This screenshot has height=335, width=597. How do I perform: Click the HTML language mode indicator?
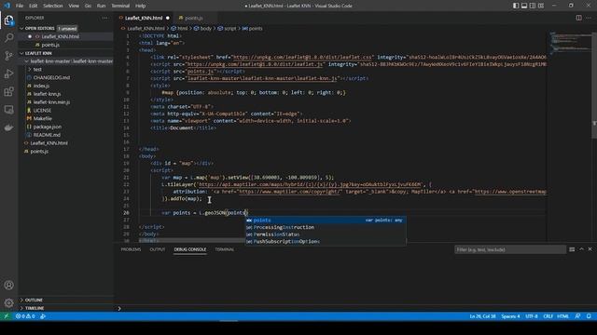pos(563,316)
